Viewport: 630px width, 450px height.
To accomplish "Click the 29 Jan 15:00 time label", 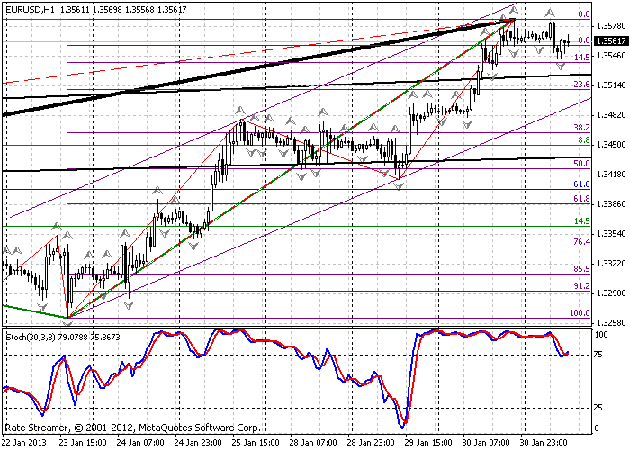I will point(429,443).
